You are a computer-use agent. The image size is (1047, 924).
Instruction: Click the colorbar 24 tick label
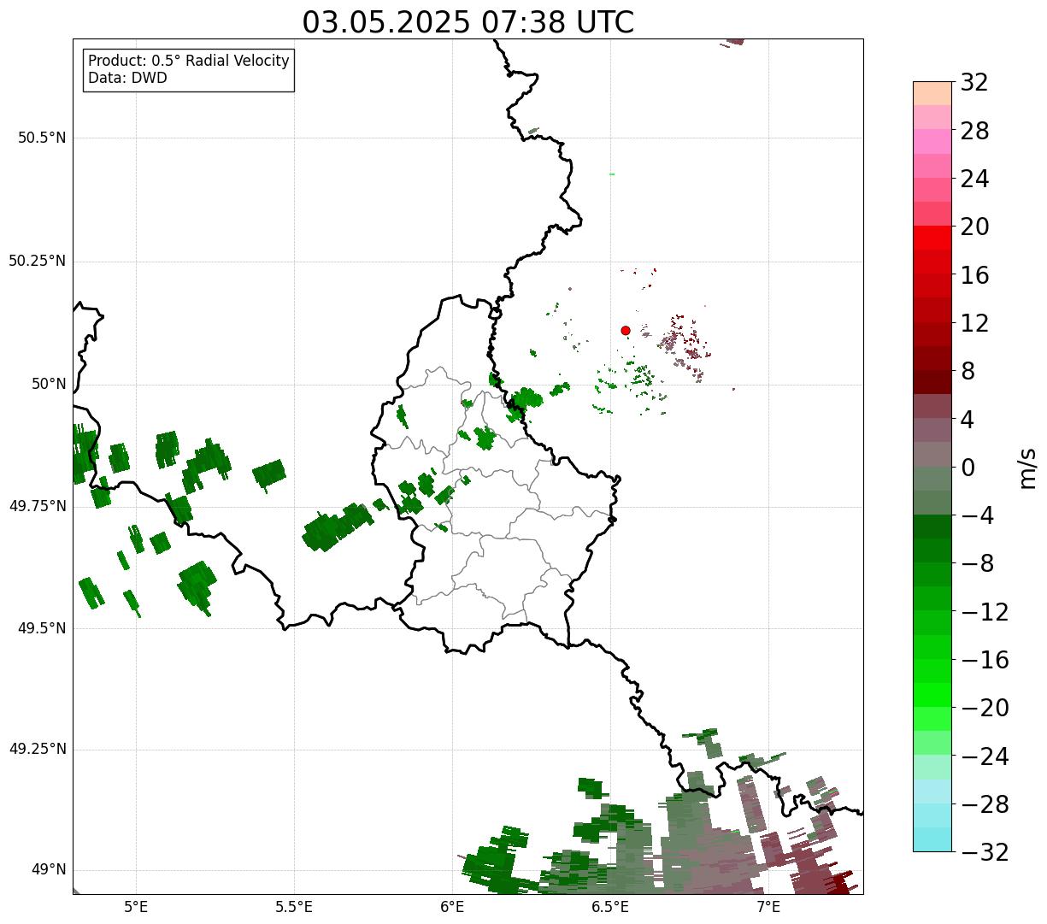(x=974, y=180)
